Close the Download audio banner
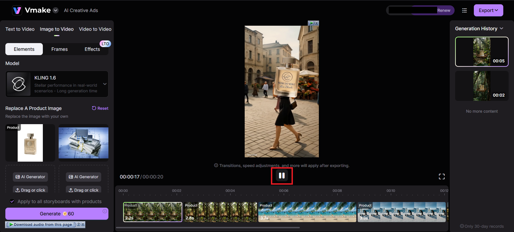Image resolution: width=514 pixels, height=232 pixels. pos(83,225)
